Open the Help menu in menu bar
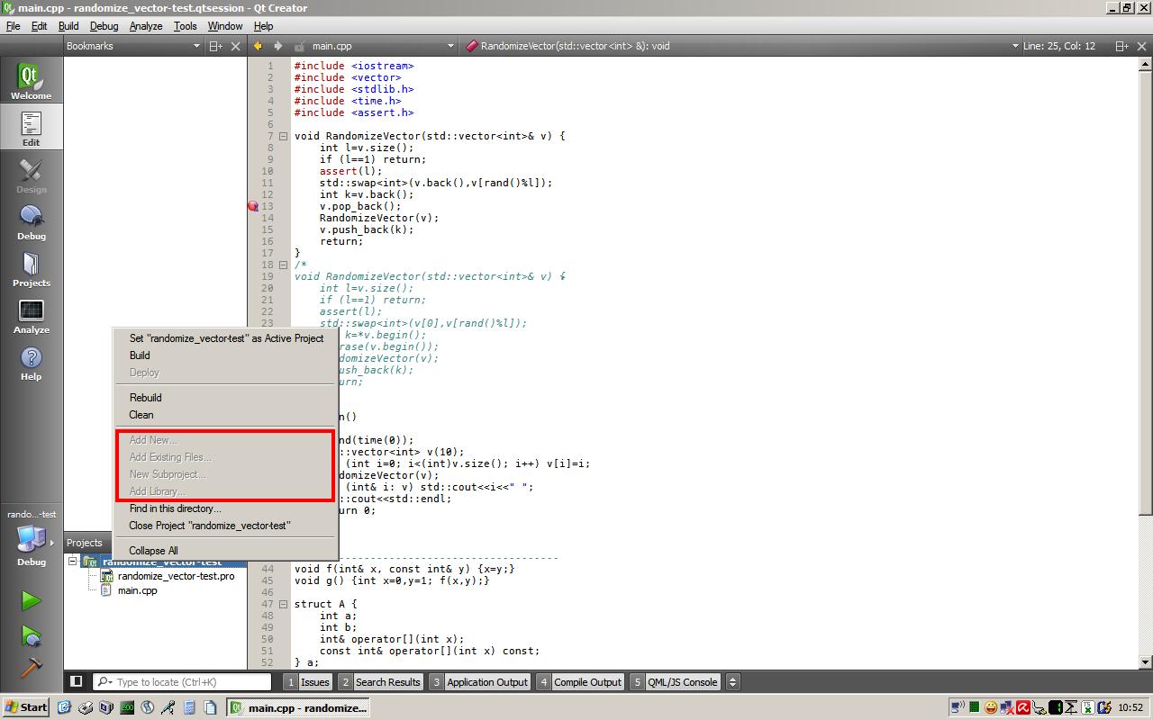 point(263,26)
